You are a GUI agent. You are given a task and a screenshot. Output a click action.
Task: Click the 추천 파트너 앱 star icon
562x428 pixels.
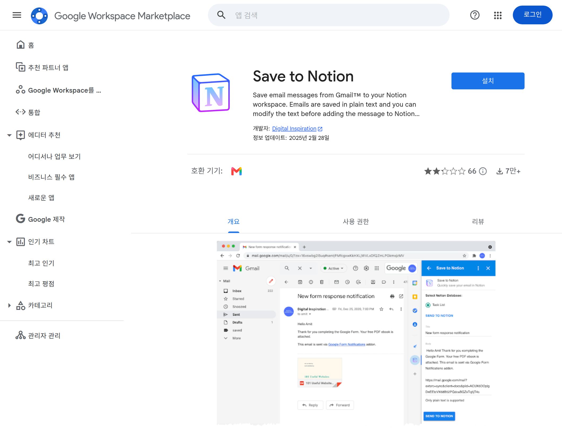(20, 67)
